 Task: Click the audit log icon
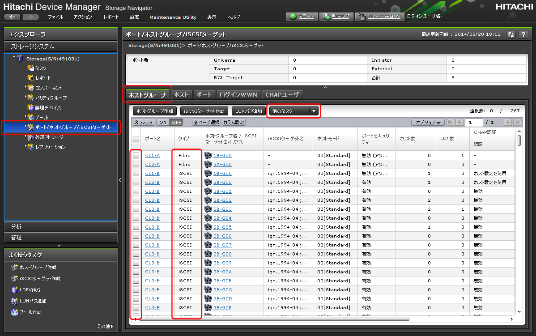326,17
